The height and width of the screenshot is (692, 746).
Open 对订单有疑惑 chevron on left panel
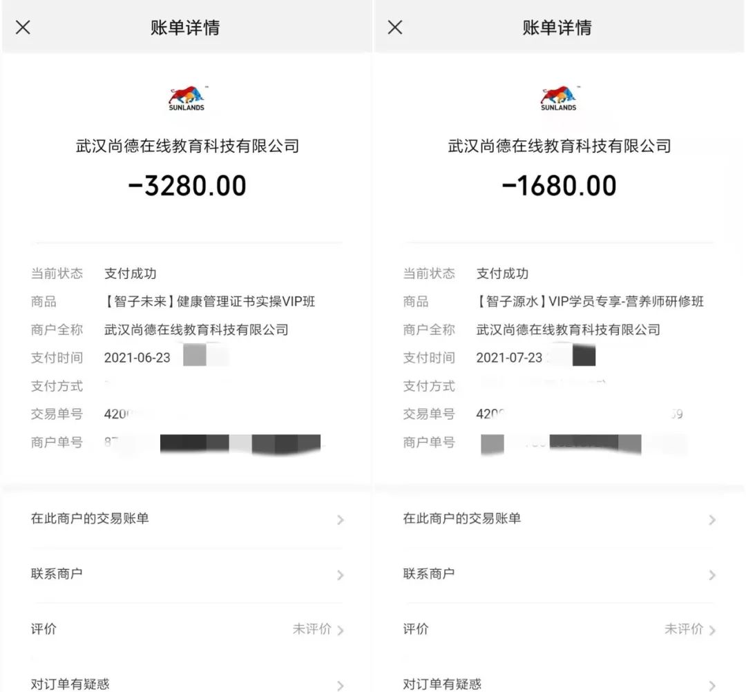click(340, 685)
